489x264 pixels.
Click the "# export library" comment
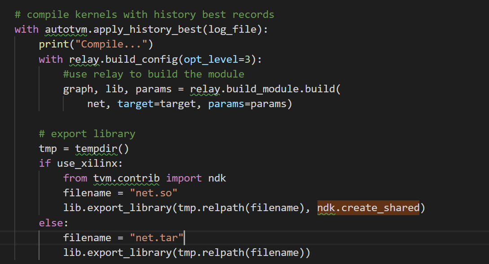tap(87, 134)
